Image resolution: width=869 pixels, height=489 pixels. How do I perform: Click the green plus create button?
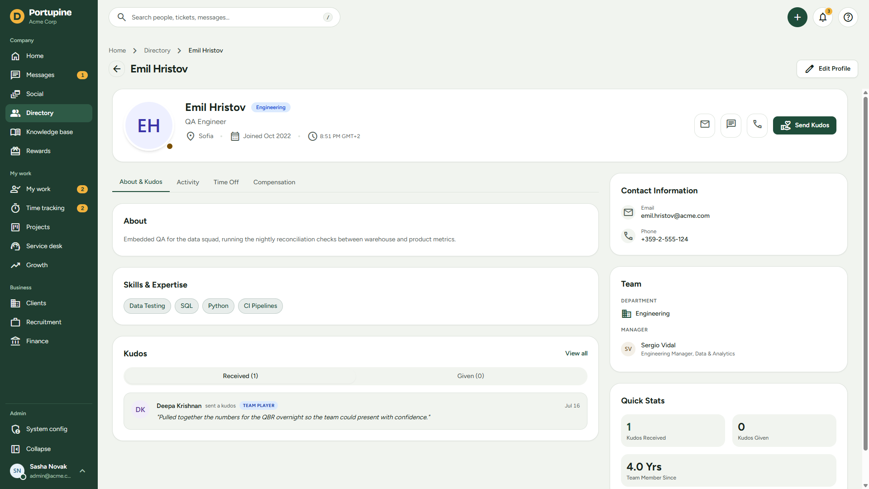click(797, 17)
